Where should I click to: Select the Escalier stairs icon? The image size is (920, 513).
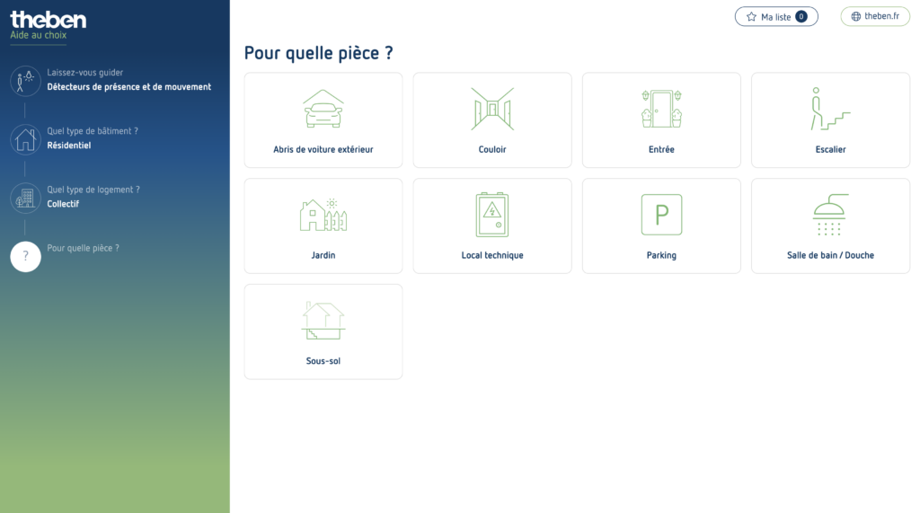tap(830, 109)
